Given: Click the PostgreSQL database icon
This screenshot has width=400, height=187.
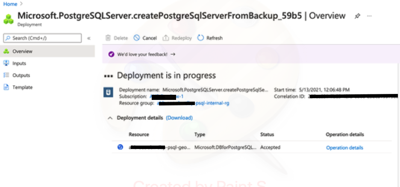Looking at the screenshot, I should click(109, 92).
